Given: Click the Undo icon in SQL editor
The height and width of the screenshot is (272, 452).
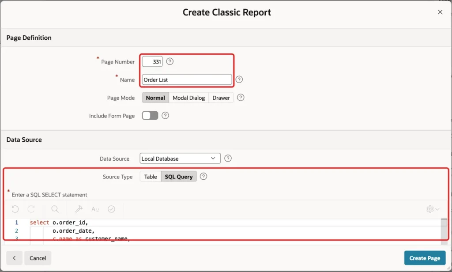Looking at the screenshot, I should point(15,209).
